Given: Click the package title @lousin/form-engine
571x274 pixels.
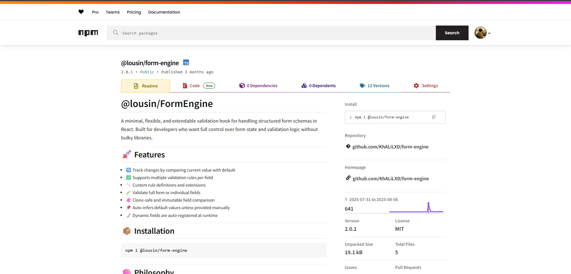Looking at the screenshot, I should [x=150, y=63].
